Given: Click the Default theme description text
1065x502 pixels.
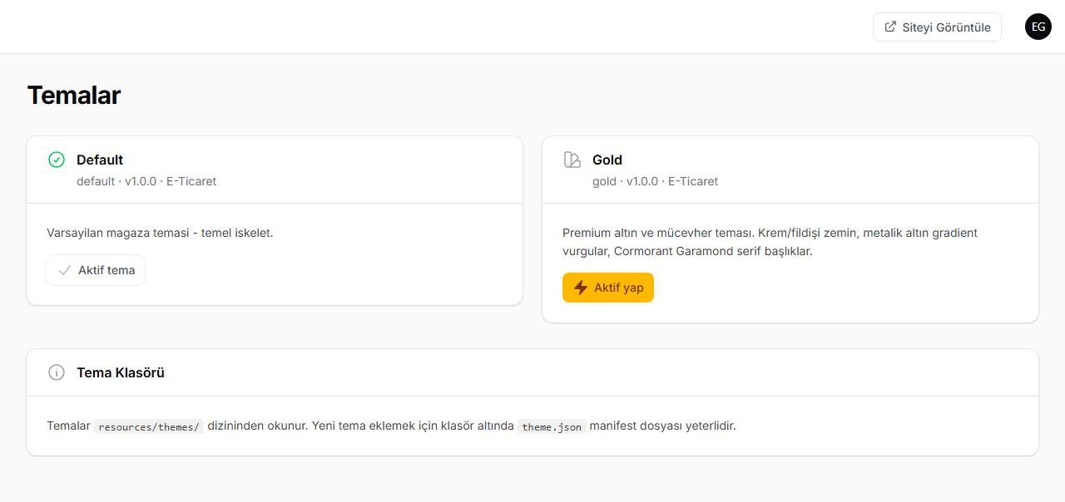Looking at the screenshot, I should point(160,233).
